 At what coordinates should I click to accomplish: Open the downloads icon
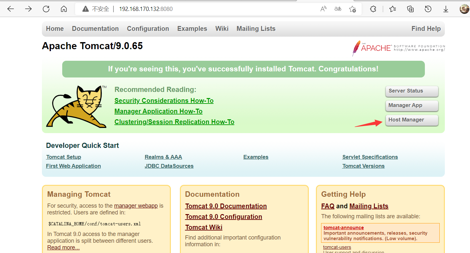pos(446,9)
